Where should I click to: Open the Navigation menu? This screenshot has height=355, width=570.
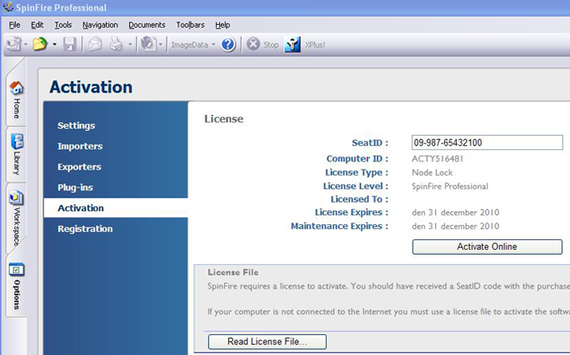click(x=100, y=25)
